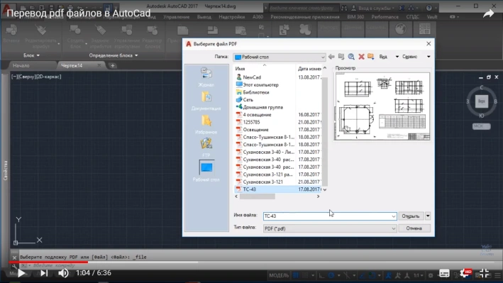Click the Отмена button
This screenshot has height=283, width=503.
tap(414, 228)
